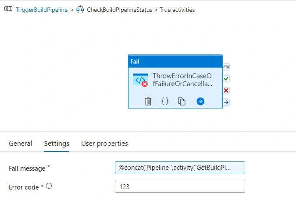Click the Fail message expression field
Viewport: 296px width, 200px height.
pyautogui.click(x=180, y=168)
